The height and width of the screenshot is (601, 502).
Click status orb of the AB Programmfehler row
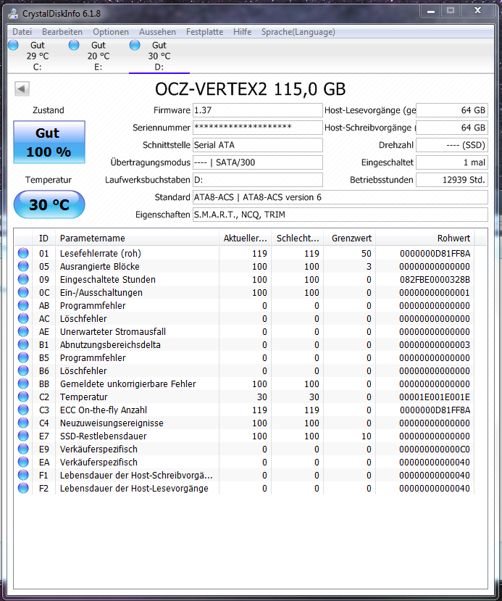[23, 305]
